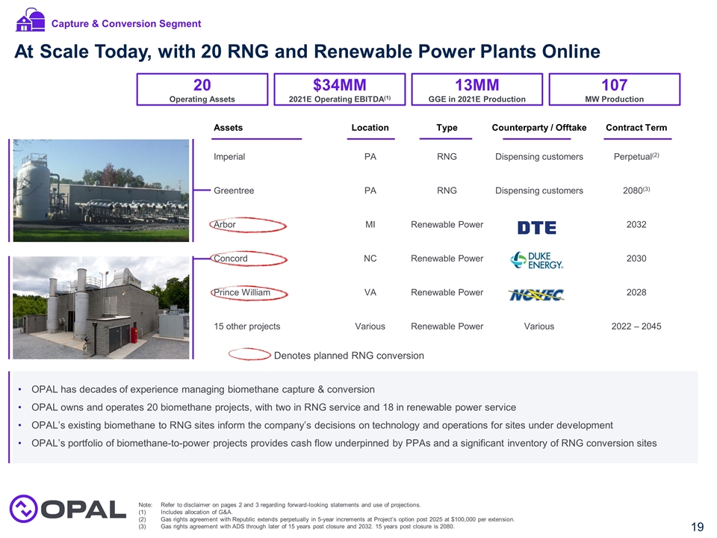This screenshot has width=717, height=538.
Task: Click the red oval legend marker
Action: tap(249, 355)
